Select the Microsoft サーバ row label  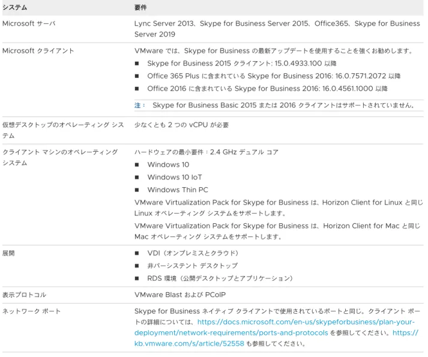click(x=29, y=23)
